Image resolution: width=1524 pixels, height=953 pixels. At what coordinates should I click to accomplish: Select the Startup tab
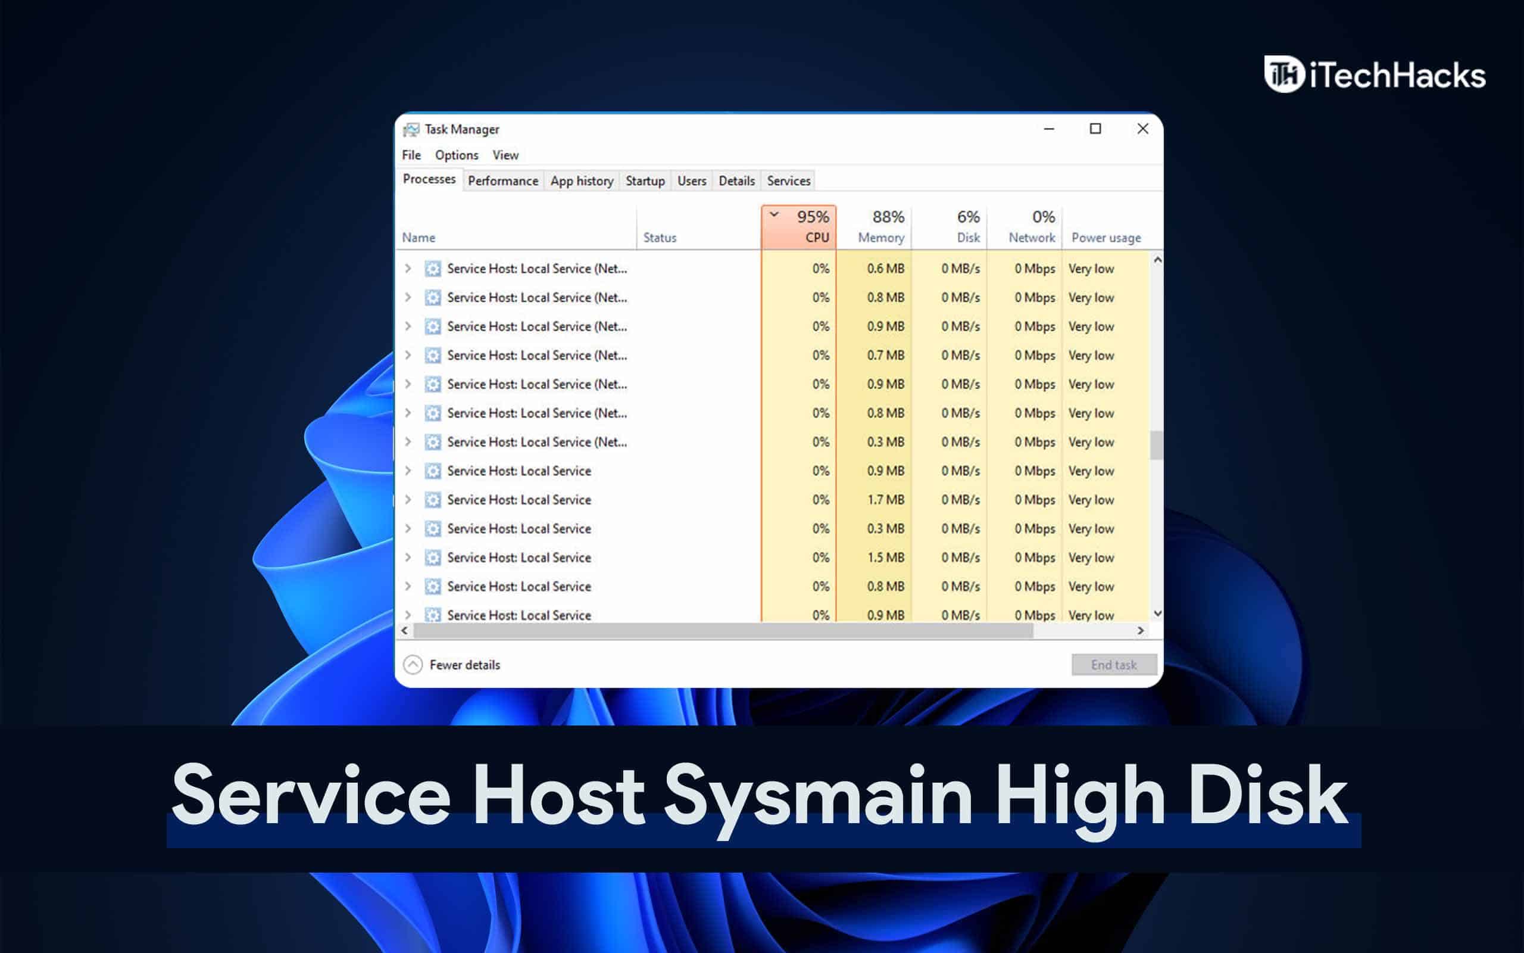coord(643,180)
